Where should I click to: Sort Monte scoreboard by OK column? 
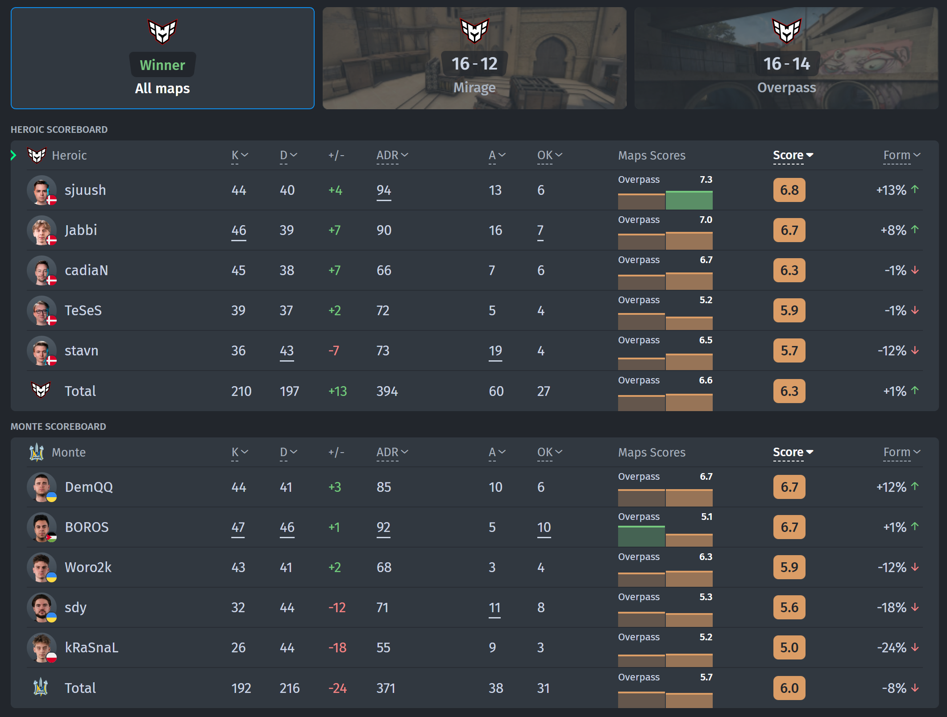click(549, 452)
